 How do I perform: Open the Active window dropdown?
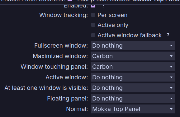pyautogui.click(x=133, y=77)
